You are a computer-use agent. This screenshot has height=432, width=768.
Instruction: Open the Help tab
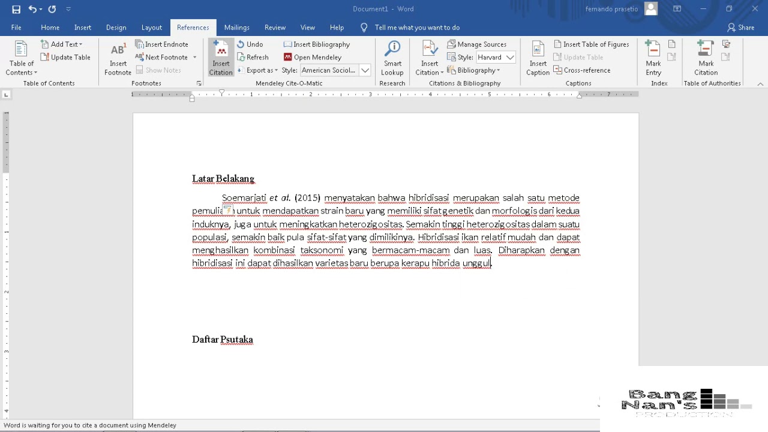tap(337, 28)
